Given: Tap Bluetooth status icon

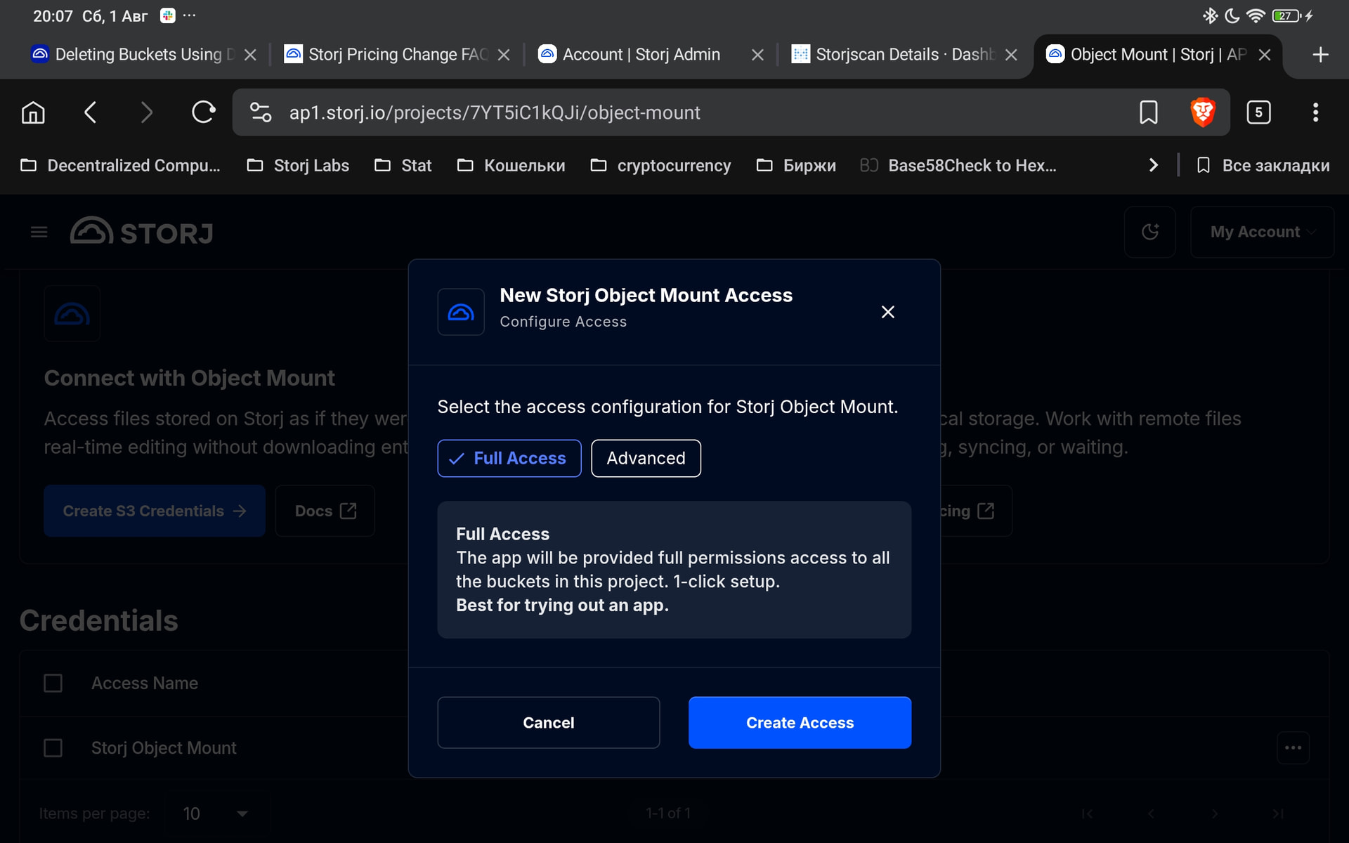Looking at the screenshot, I should tap(1210, 16).
